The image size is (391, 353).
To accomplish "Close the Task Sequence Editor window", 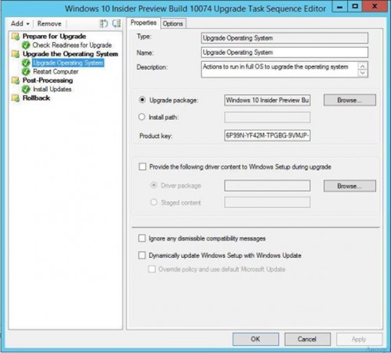I will (375, 6).
